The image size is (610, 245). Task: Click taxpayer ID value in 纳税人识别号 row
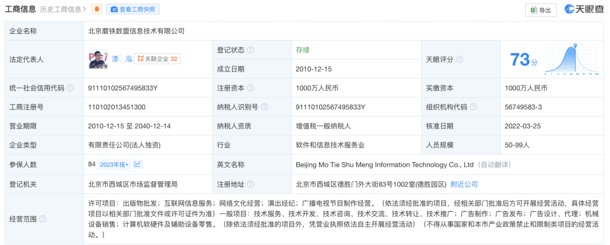click(330, 107)
